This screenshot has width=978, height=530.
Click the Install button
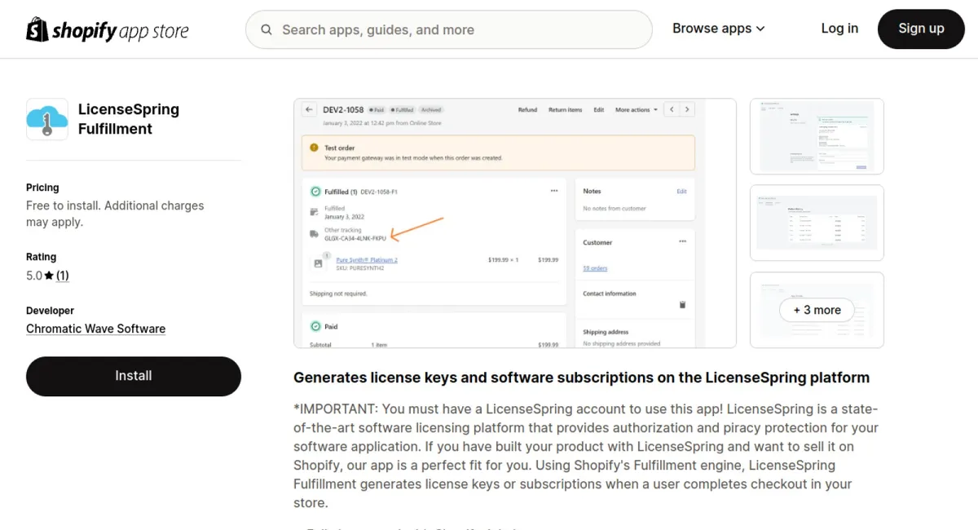pyautogui.click(x=134, y=376)
